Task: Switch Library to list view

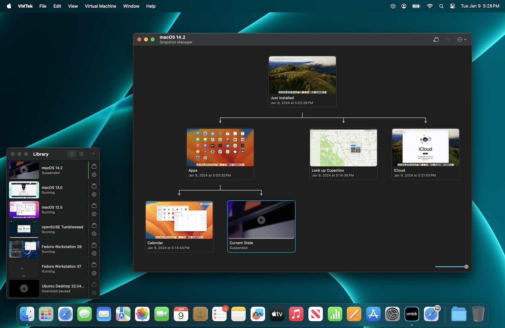Action: click(72, 154)
